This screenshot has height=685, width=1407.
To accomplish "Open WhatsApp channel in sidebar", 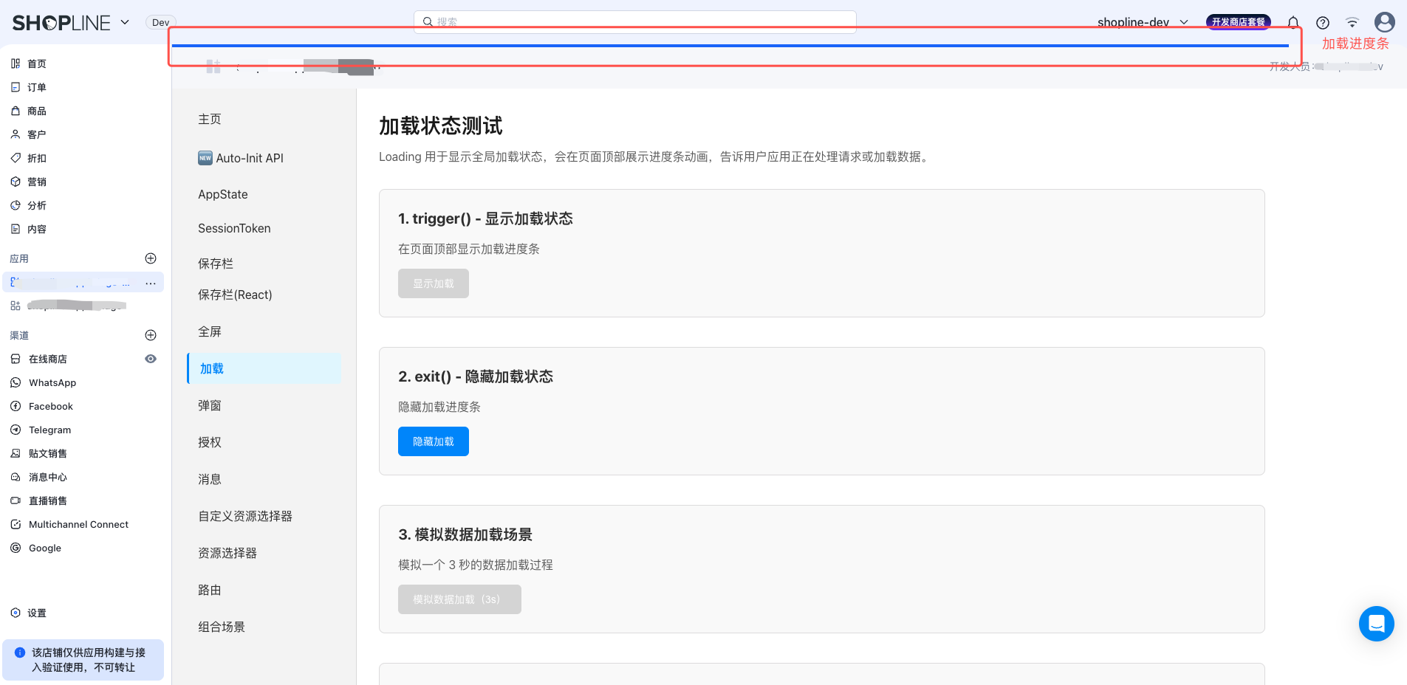I will coord(52,382).
